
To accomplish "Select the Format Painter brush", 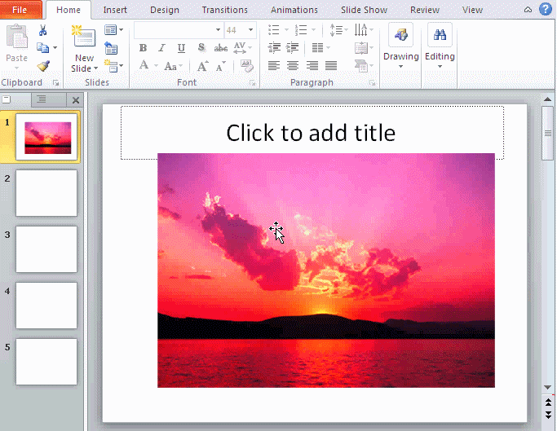I will (x=43, y=66).
